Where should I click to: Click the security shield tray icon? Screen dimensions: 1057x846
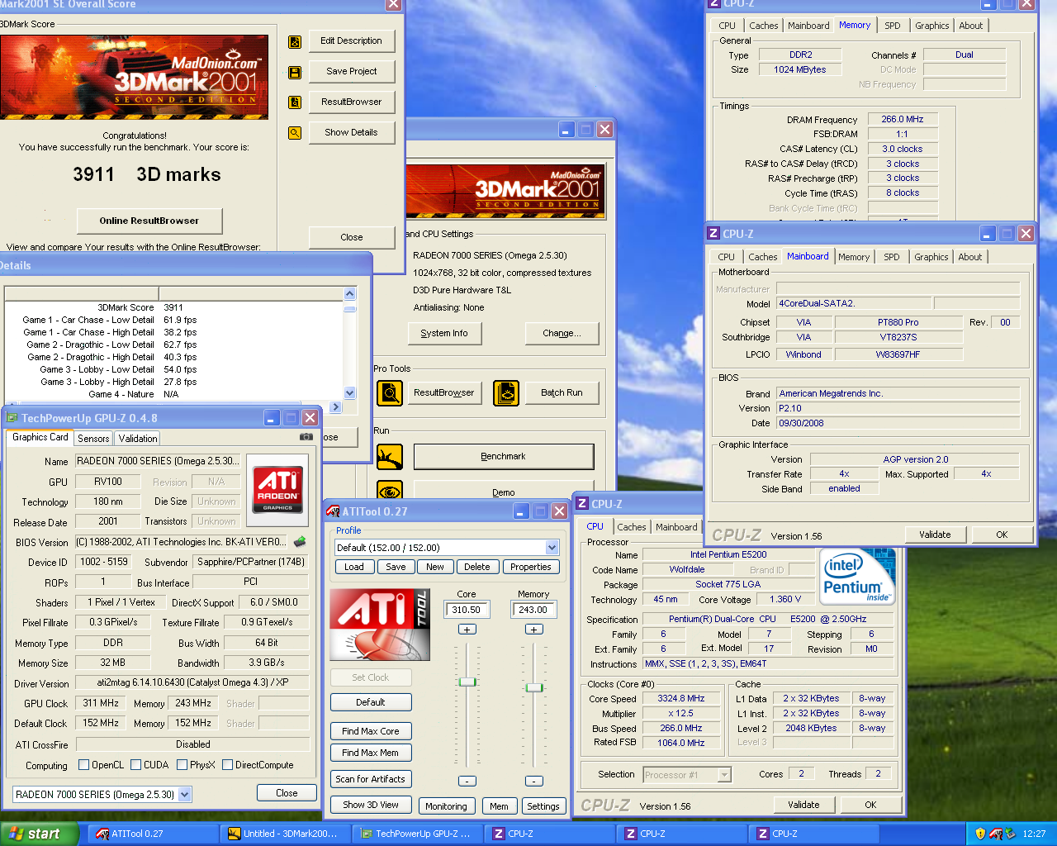(x=980, y=834)
